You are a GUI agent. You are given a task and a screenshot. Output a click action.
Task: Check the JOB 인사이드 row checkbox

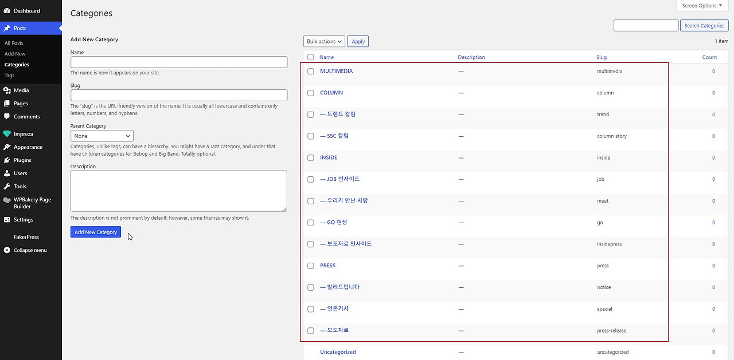[311, 179]
